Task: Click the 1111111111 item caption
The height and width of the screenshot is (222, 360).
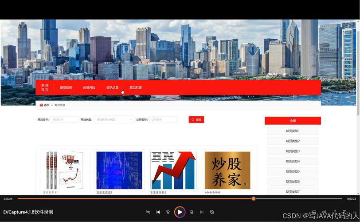Action: 50,192
